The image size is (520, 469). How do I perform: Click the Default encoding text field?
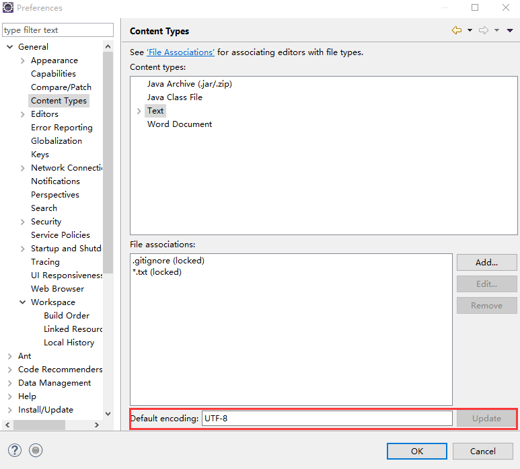coord(327,419)
